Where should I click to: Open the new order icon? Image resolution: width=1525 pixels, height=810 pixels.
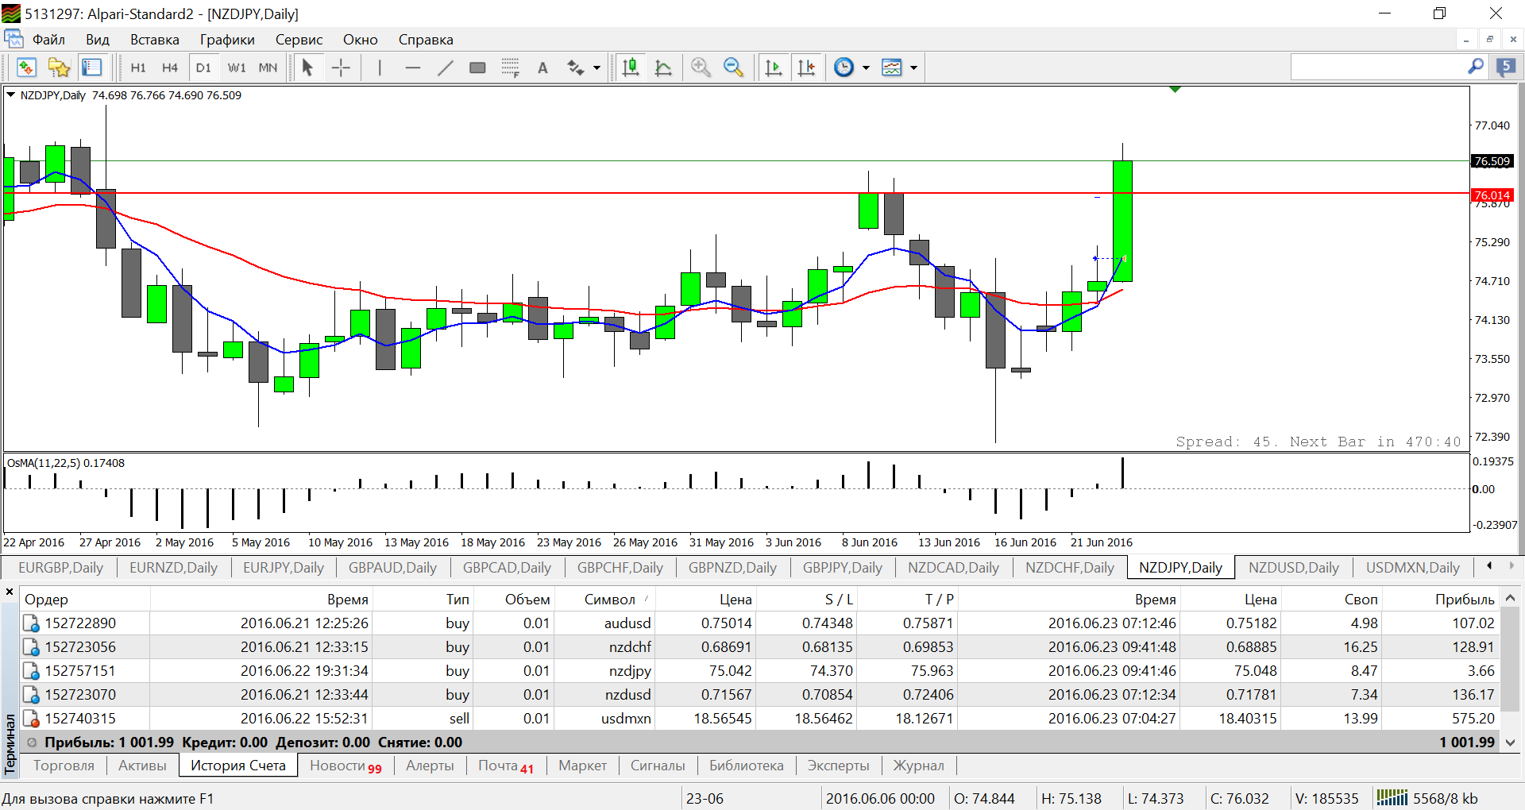click(26, 67)
